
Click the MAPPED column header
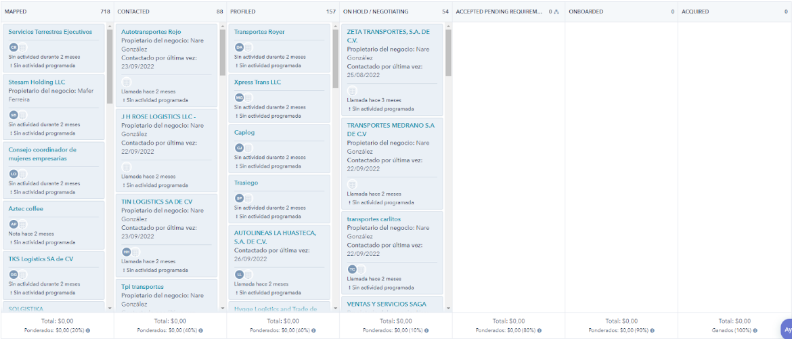[17, 12]
